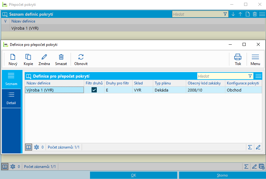Select the E cell under Druhy pro filtr
This screenshot has height=179, width=266.
click(x=118, y=90)
